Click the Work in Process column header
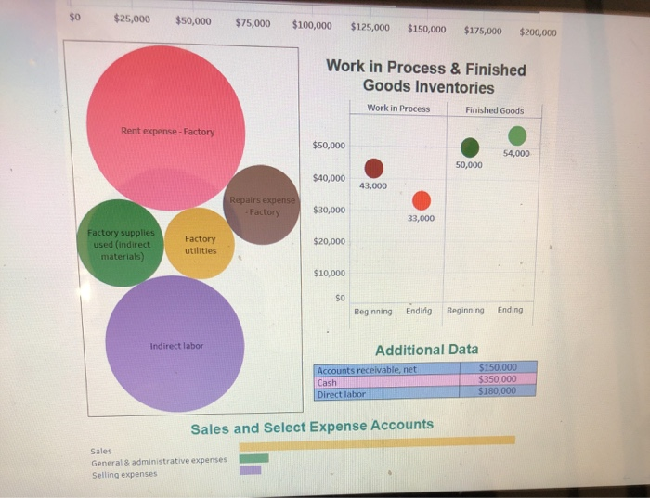 (398, 109)
